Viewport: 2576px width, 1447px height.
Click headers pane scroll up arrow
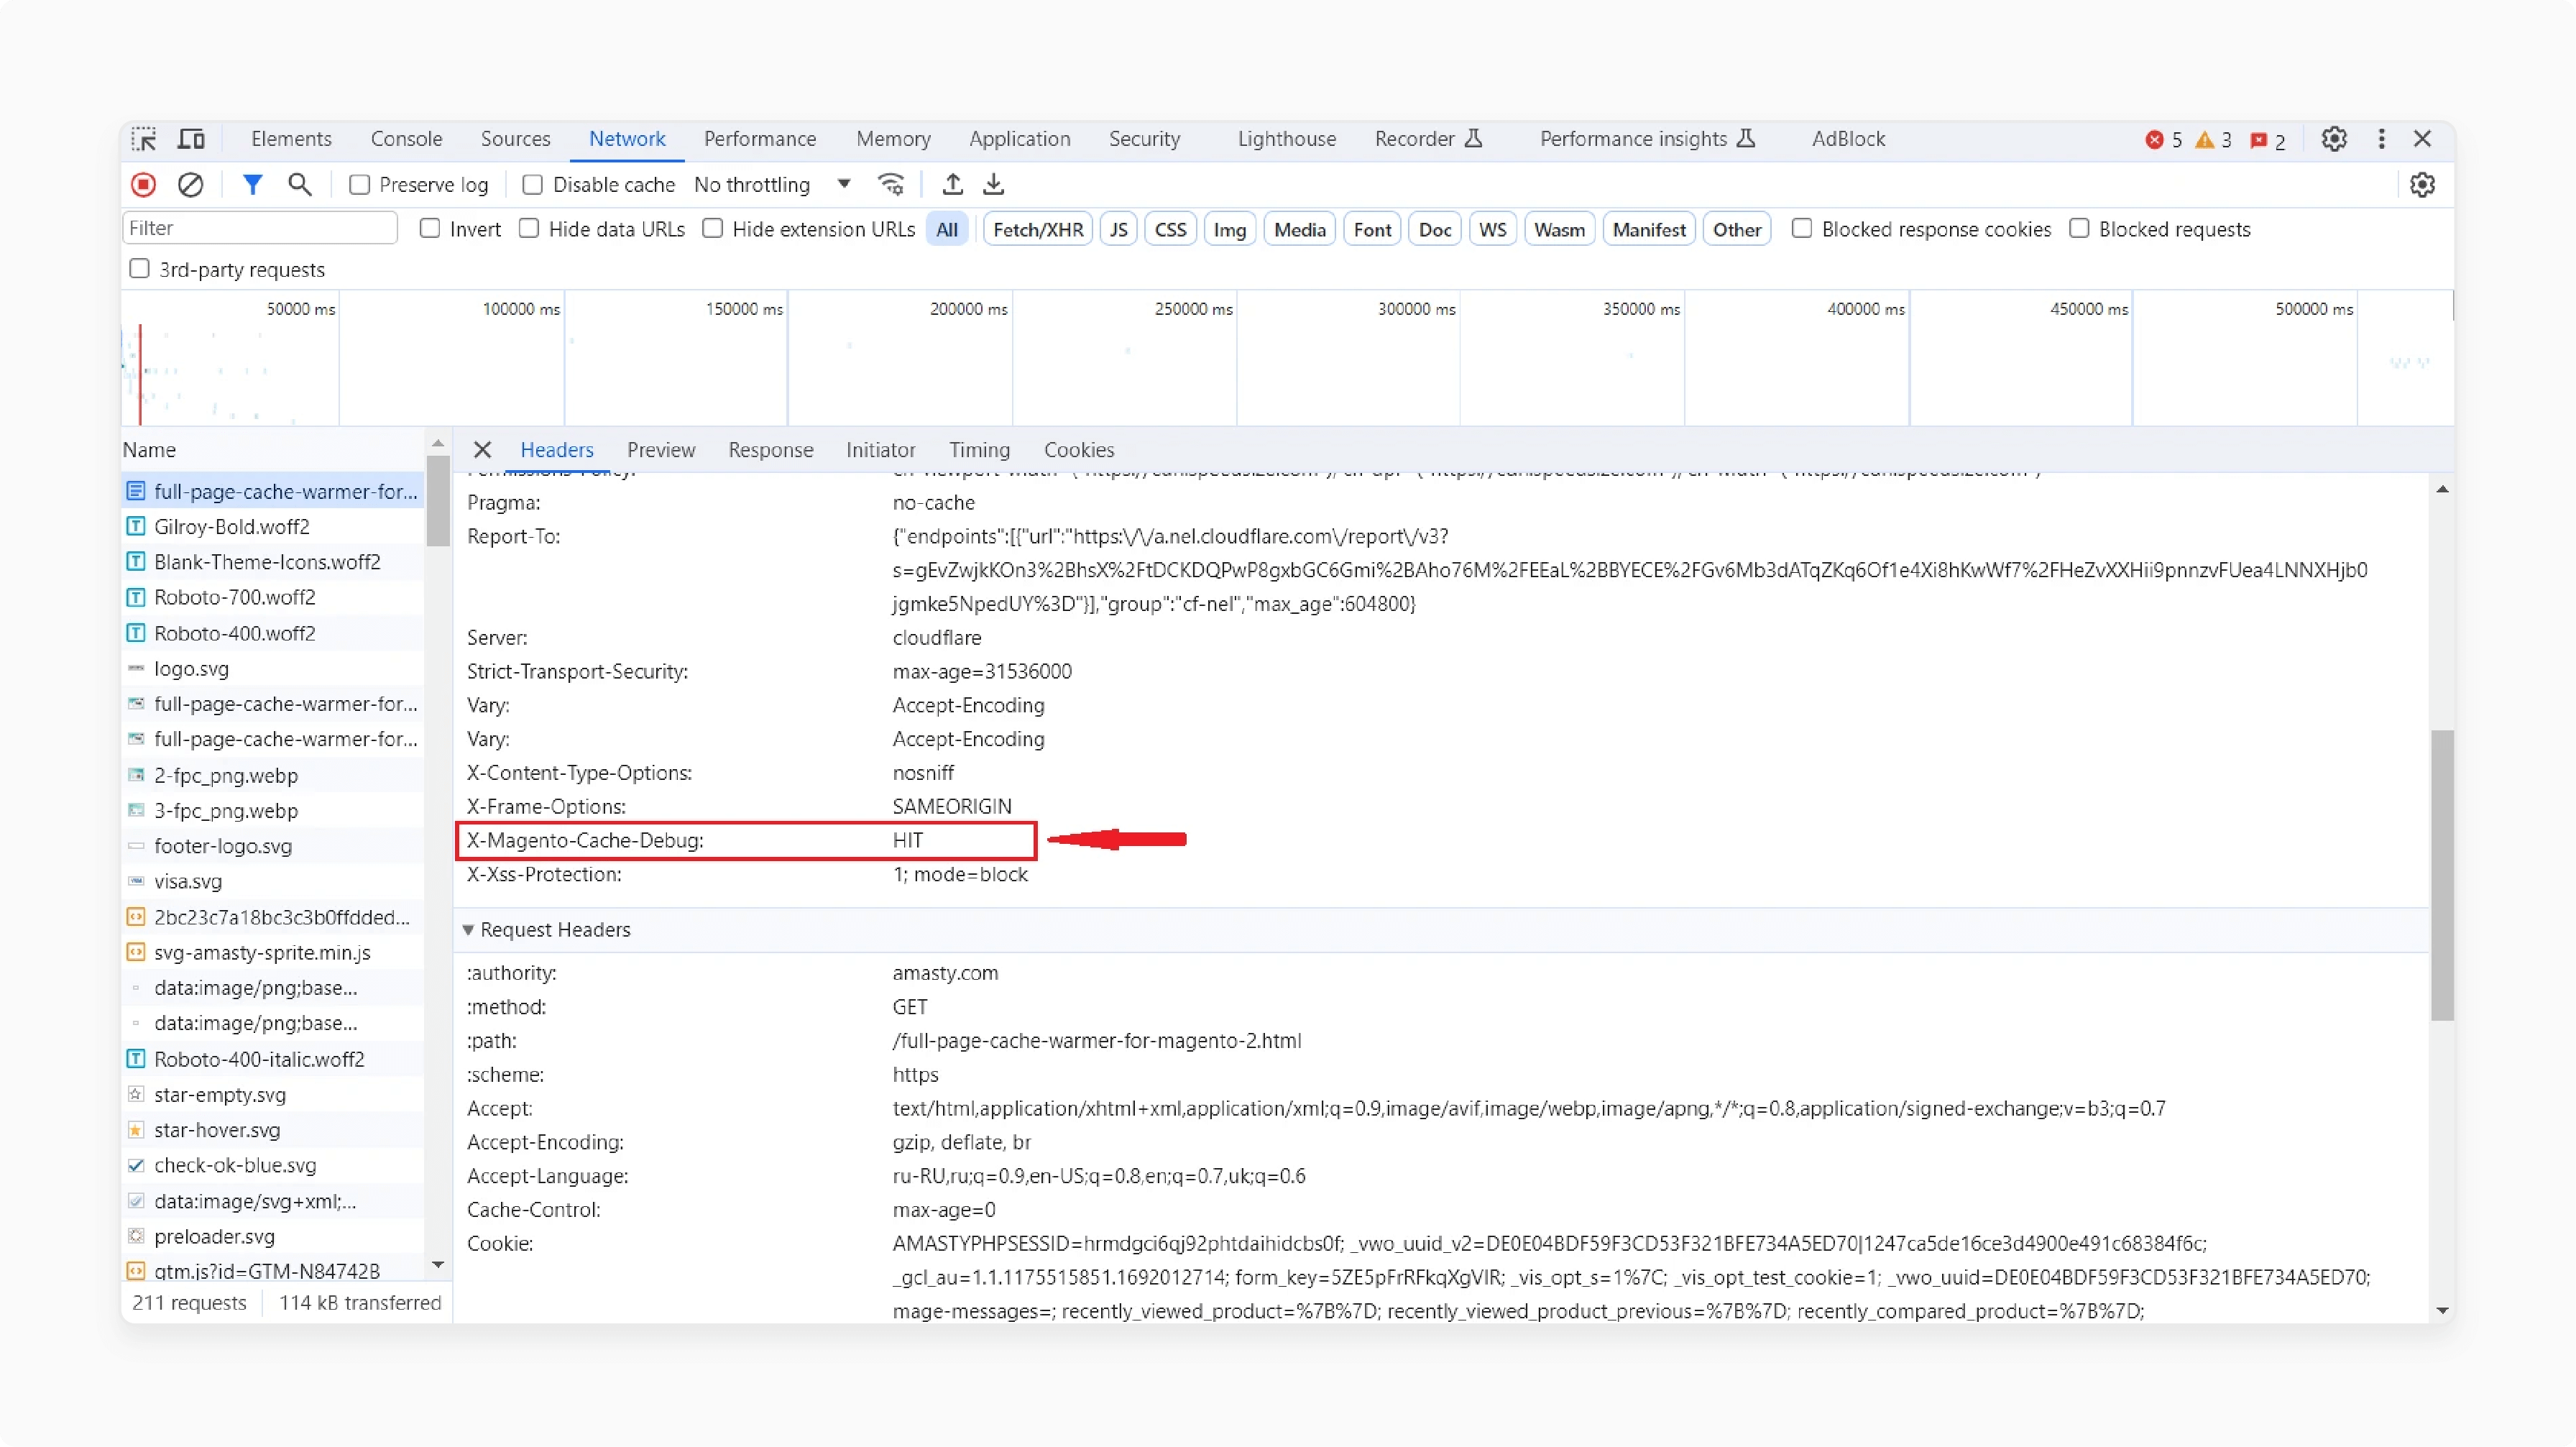click(x=2443, y=489)
